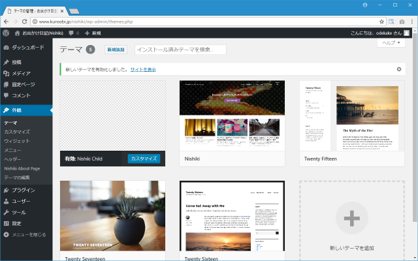
Task: Expand the ヘルプ dropdown
Action: pyautogui.click(x=391, y=43)
